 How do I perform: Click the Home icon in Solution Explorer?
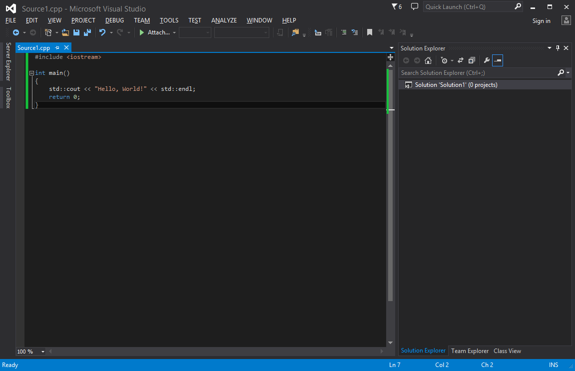click(x=428, y=60)
